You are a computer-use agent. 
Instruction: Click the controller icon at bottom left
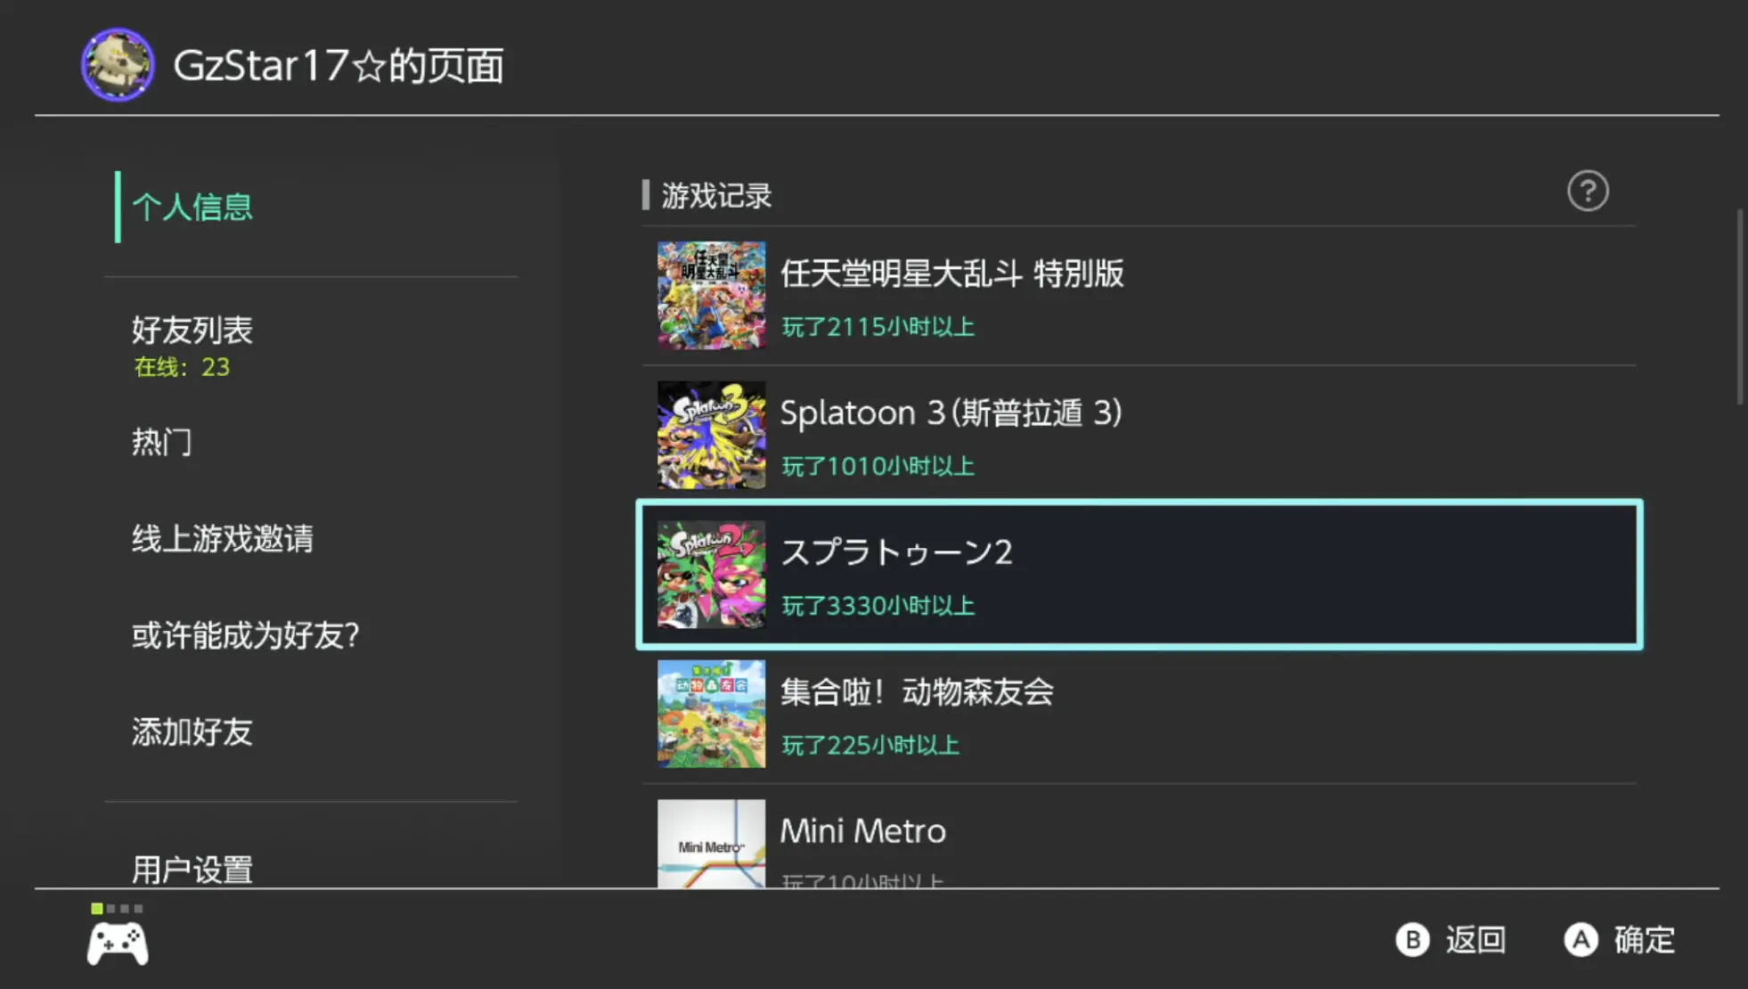coord(118,943)
